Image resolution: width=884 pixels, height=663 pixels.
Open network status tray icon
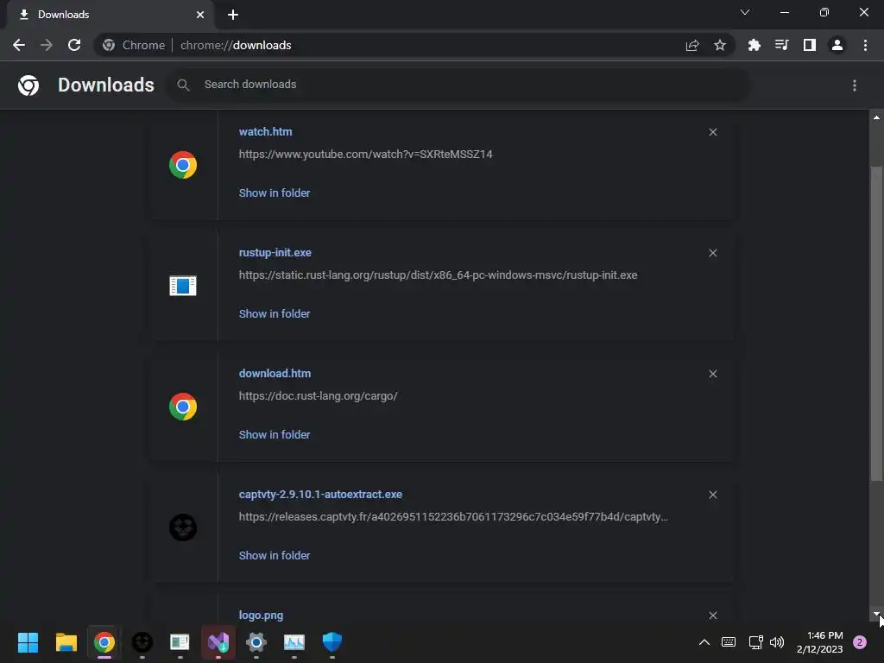[x=755, y=642]
